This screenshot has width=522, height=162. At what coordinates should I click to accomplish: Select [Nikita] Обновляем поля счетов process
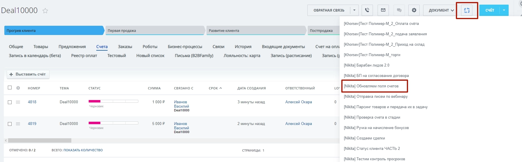[x=371, y=86]
